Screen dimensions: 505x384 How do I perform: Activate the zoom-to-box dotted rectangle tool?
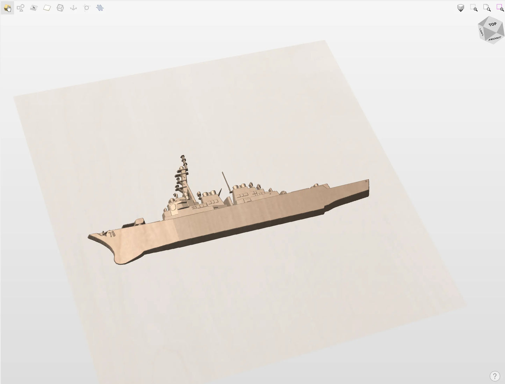pyautogui.click(x=474, y=8)
